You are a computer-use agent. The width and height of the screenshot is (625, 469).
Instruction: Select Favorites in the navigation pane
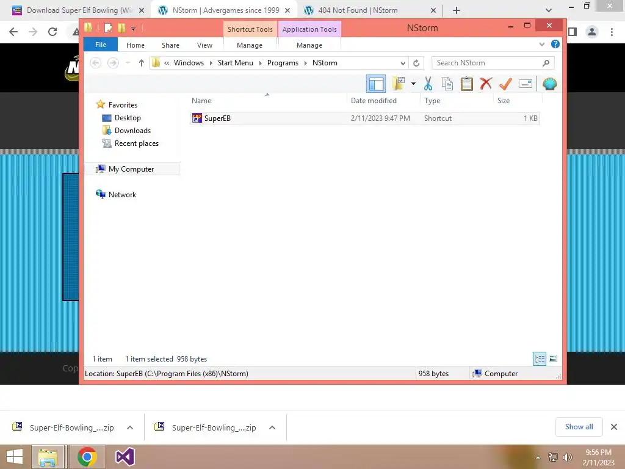click(122, 105)
